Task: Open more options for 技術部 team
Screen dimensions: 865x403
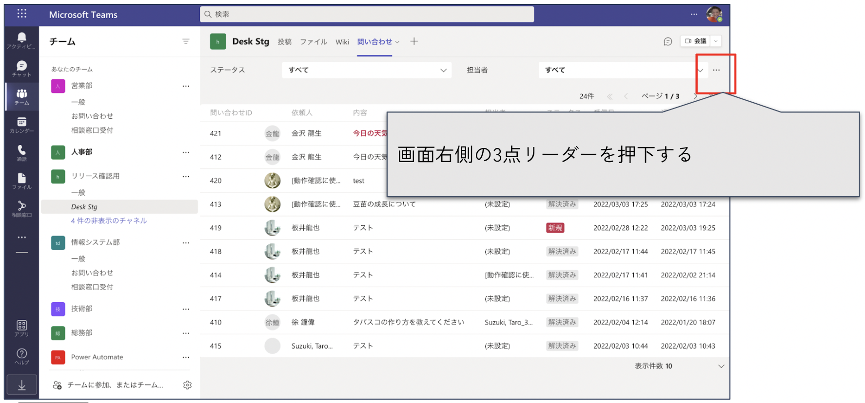Action: pyautogui.click(x=186, y=309)
